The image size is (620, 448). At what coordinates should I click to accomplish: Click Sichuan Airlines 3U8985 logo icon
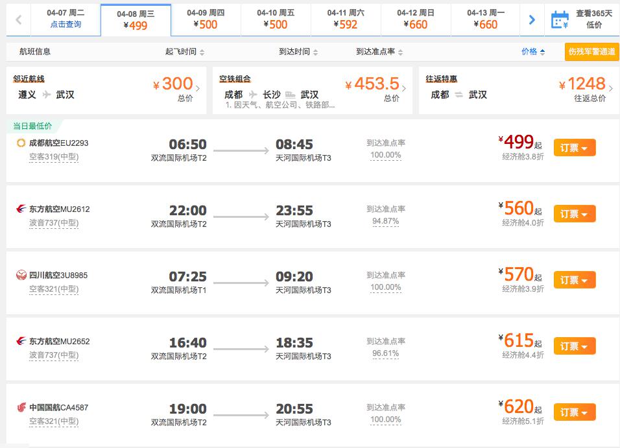click(21, 275)
